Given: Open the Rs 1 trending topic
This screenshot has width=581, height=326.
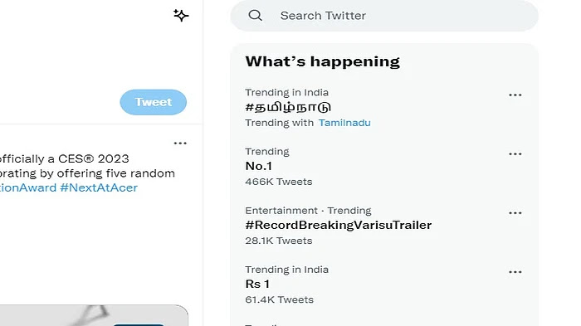Looking at the screenshot, I should (x=257, y=284).
